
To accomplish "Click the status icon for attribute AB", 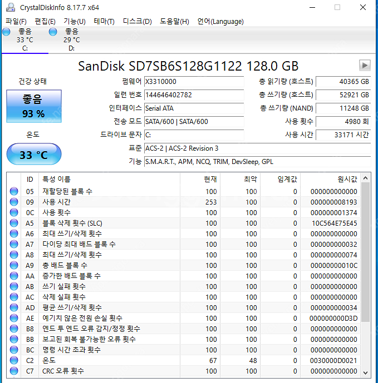I will click(x=14, y=286).
